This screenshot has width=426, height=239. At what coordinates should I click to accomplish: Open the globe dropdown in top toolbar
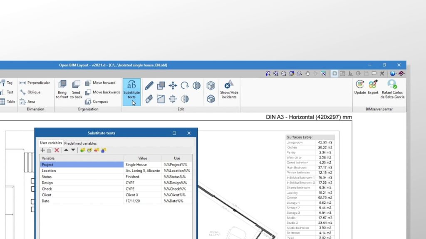point(393,73)
